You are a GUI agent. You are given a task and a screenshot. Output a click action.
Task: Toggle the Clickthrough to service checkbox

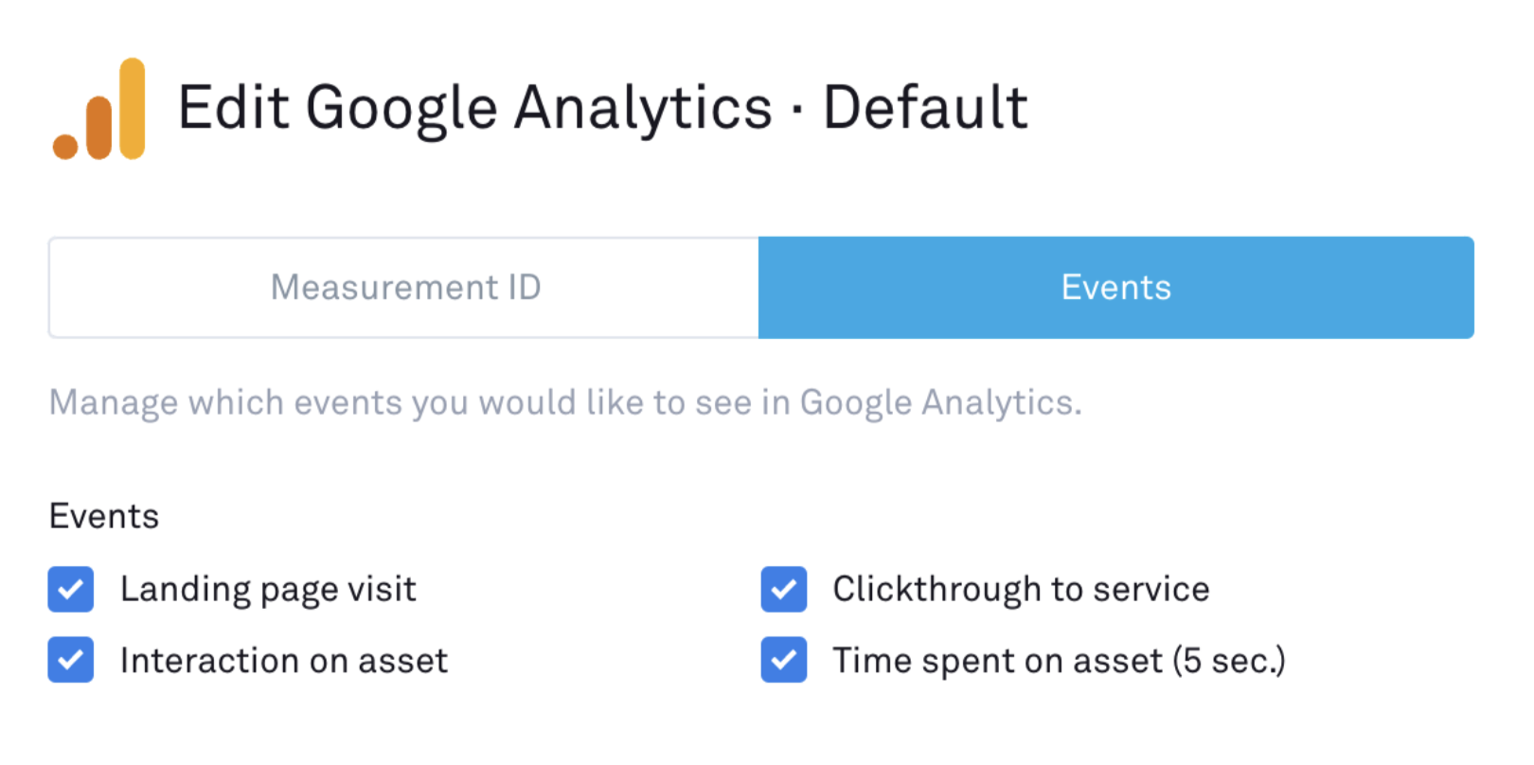click(x=784, y=589)
